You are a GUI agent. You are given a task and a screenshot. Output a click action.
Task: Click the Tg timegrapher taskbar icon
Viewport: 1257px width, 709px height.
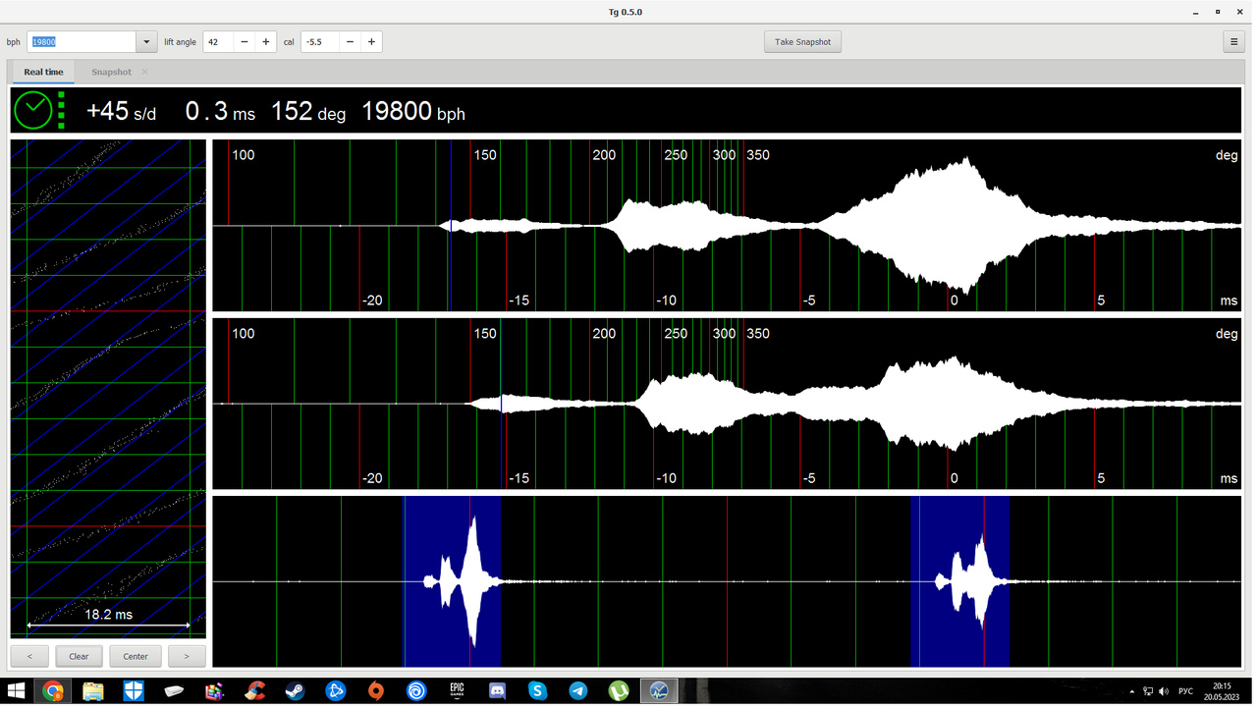click(659, 691)
